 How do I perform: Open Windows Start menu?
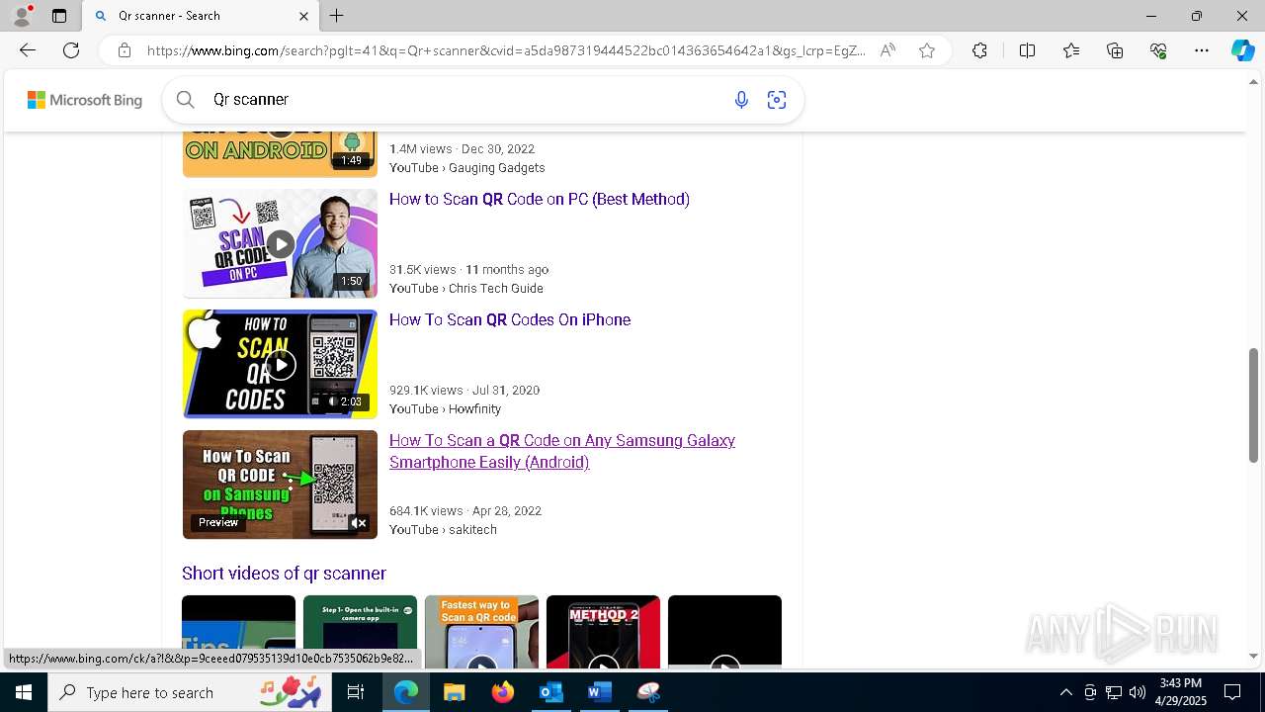click(x=24, y=692)
